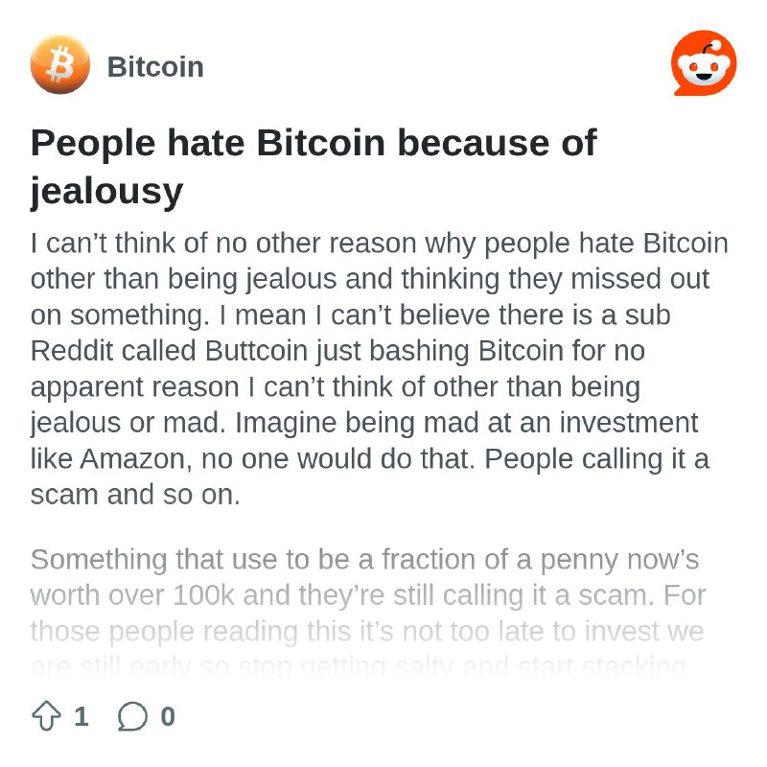Click the word jealousy in the title

click(106, 191)
